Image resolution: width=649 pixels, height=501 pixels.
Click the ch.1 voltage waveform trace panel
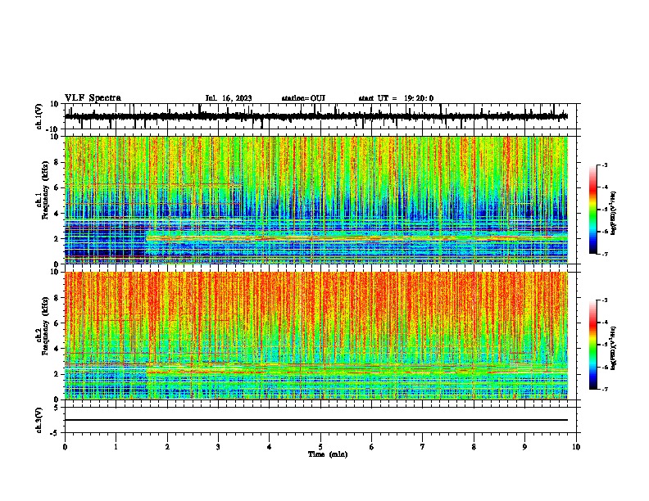point(320,116)
